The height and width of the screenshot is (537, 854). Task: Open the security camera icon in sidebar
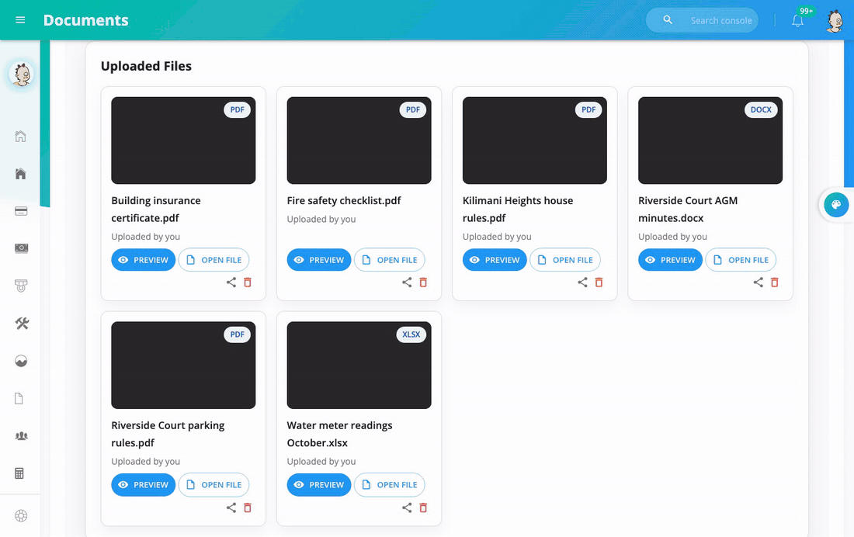click(x=21, y=286)
